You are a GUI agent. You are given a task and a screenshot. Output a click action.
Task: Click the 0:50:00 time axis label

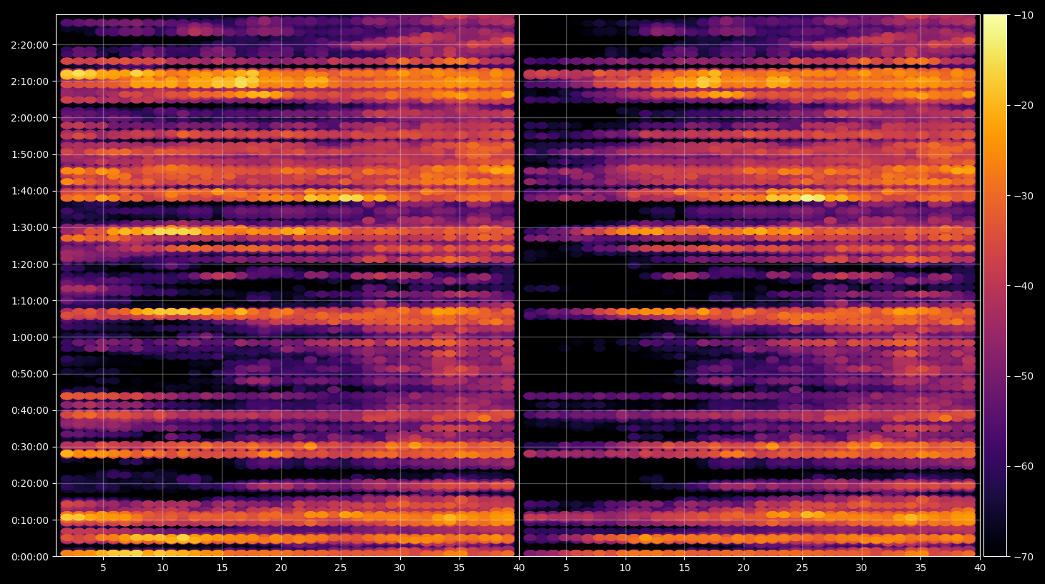click(30, 374)
